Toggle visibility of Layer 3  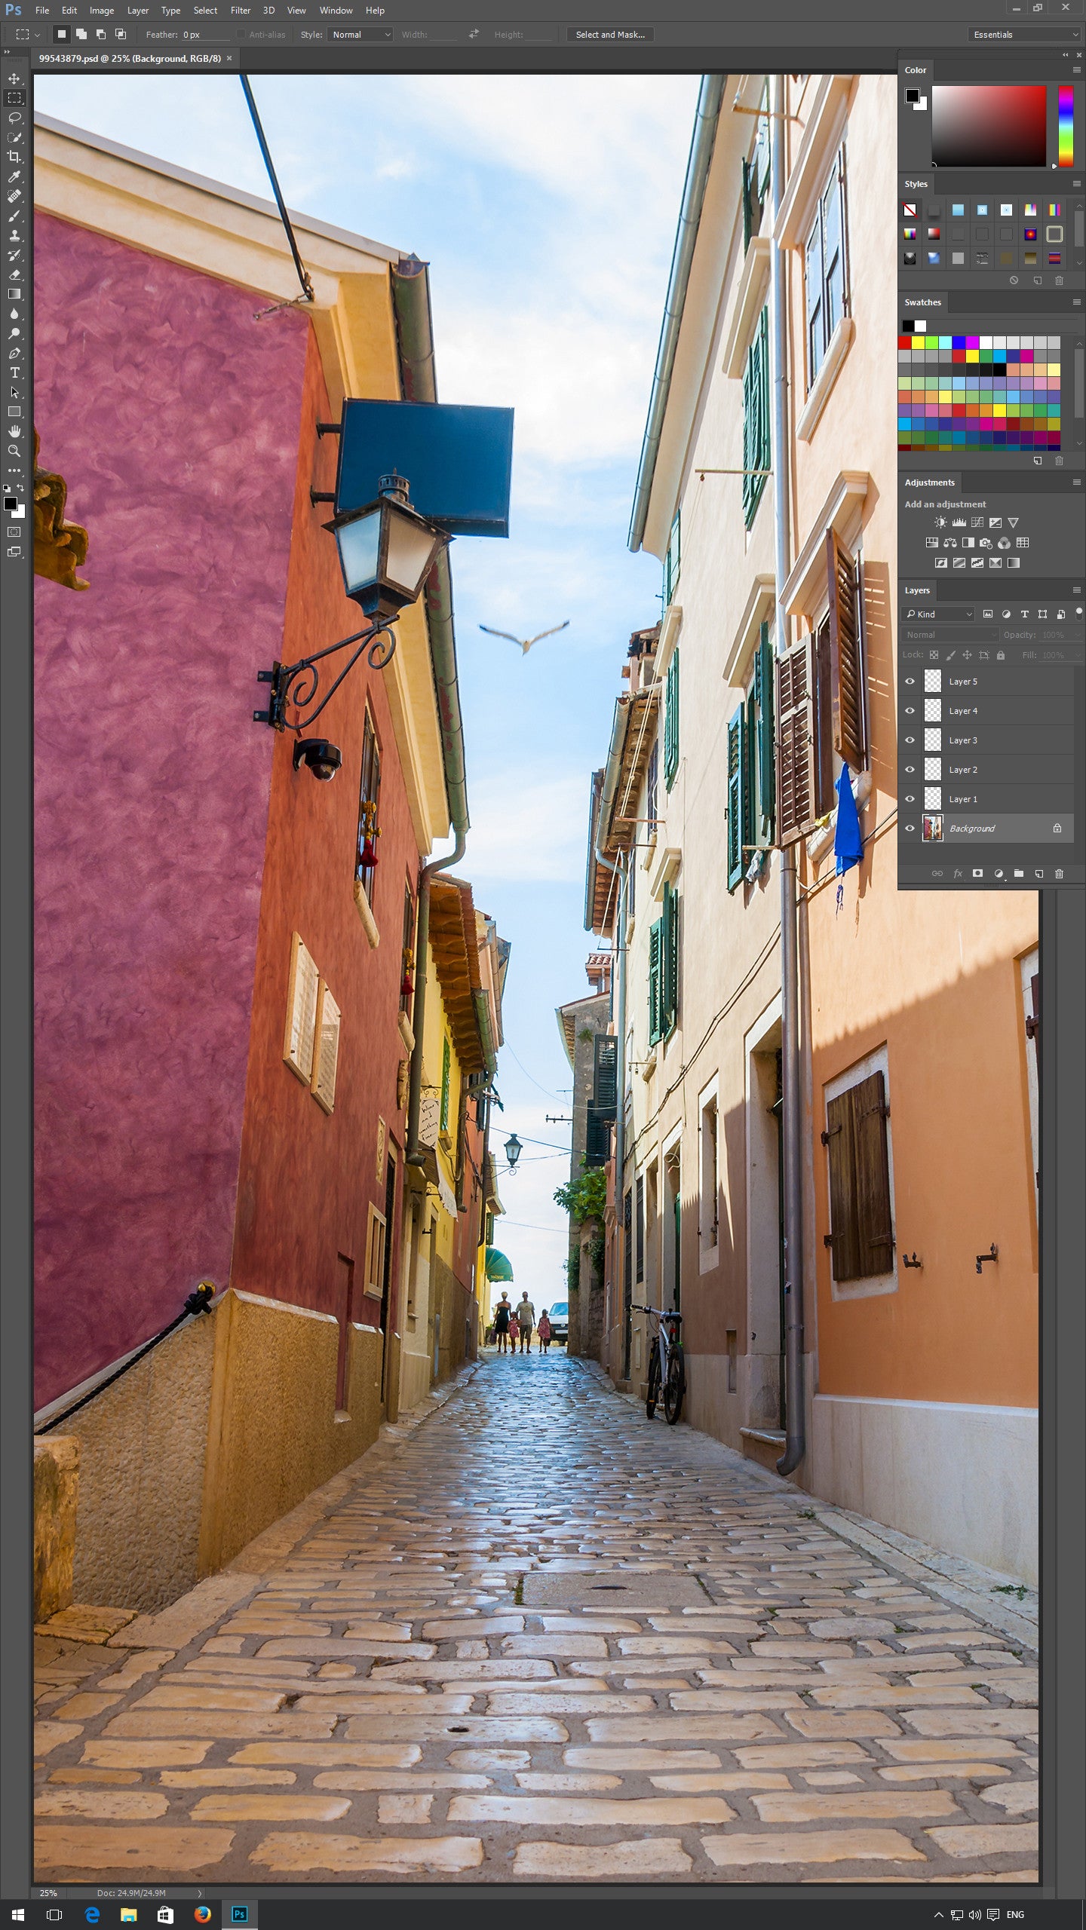point(910,740)
